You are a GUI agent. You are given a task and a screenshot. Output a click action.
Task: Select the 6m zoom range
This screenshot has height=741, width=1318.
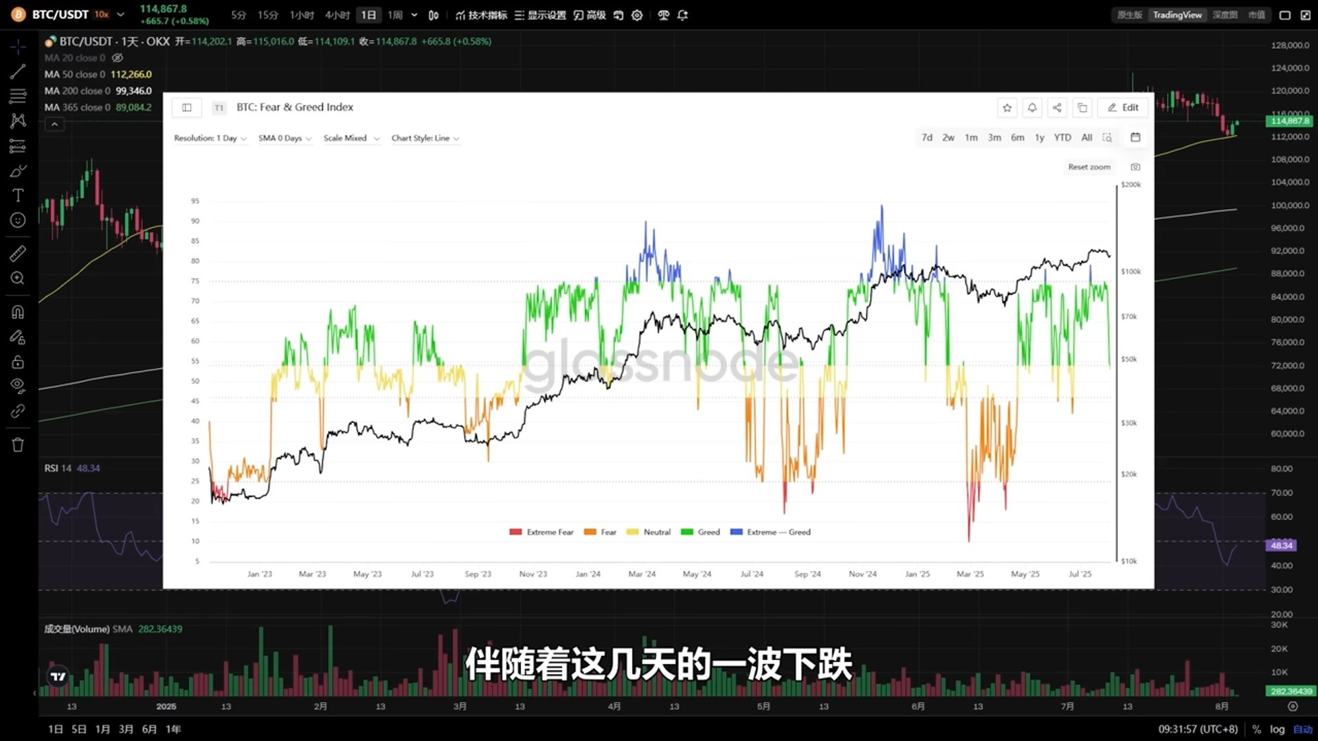click(1018, 137)
